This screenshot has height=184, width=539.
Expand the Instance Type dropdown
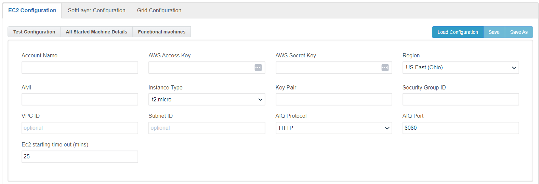[207, 99]
